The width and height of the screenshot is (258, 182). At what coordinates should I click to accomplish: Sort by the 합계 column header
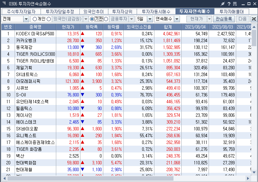[x=168, y=27]
